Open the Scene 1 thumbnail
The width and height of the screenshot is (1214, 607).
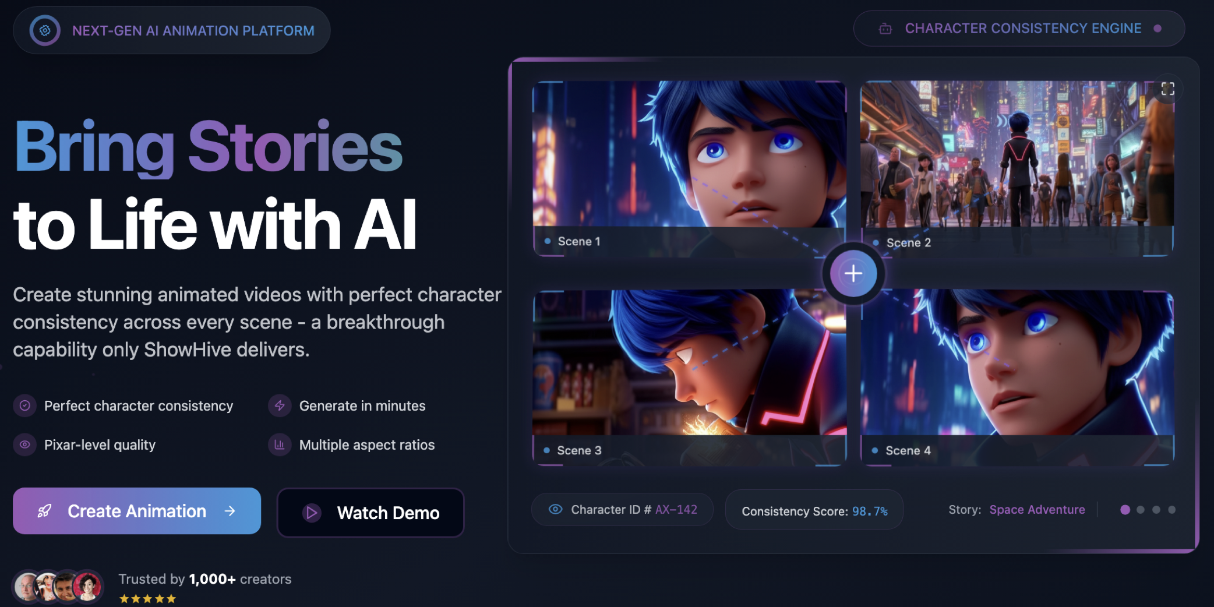pyautogui.click(x=689, y=168)
